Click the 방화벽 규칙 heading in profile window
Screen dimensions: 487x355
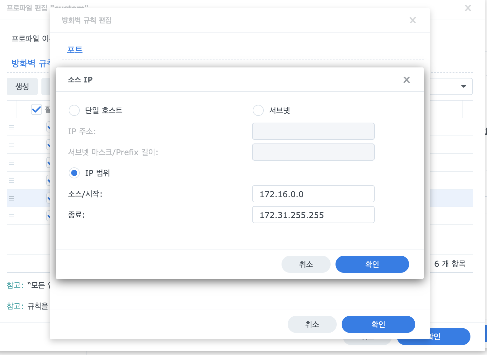tap(30, 63)
